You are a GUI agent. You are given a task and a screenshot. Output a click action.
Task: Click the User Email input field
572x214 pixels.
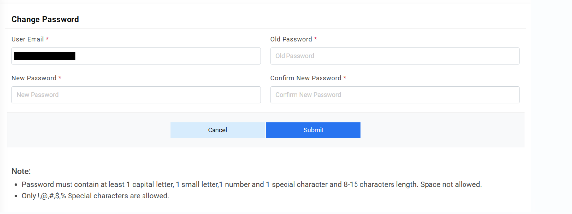(x=168, y=56)
